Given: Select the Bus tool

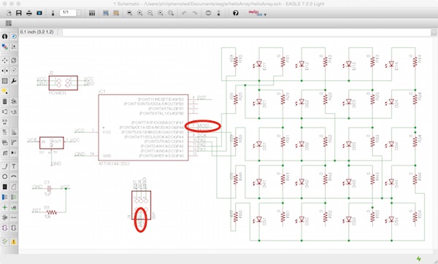Looking at the screenshot, I should coord(5,197).
